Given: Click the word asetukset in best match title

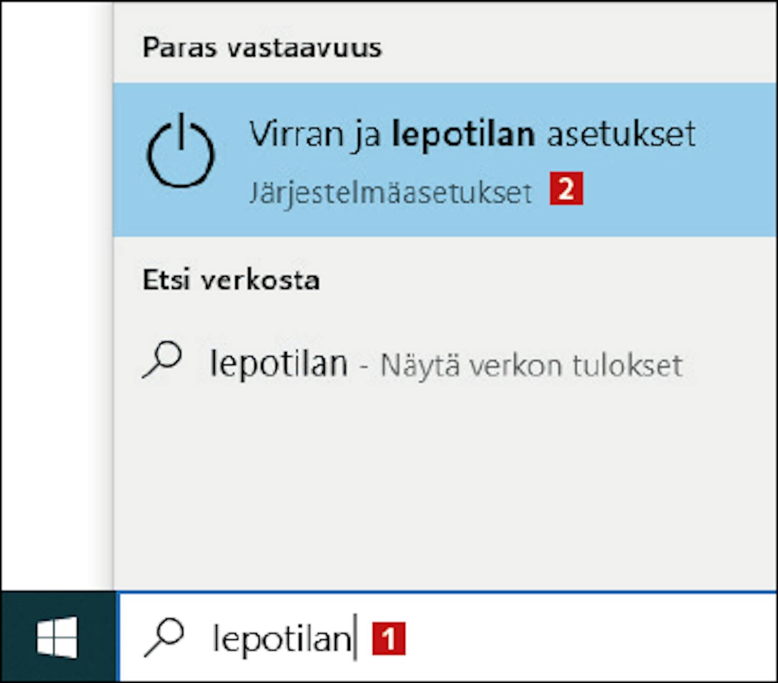Looking at the screenshot, I should click(x=621, y=134).
